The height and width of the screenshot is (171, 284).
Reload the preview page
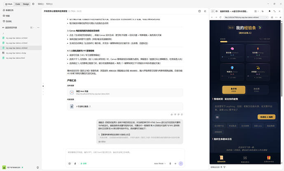[221, 17]
